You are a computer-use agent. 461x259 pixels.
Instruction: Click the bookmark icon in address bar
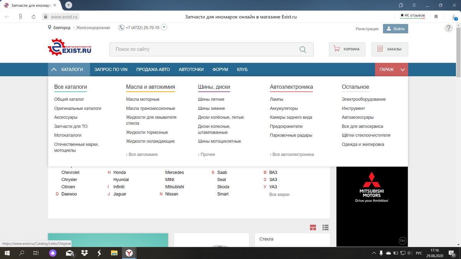point(436,17)
